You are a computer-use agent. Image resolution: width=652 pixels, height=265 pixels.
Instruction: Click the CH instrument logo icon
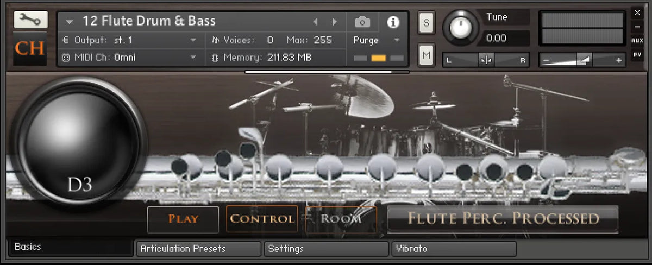(30, 48)
